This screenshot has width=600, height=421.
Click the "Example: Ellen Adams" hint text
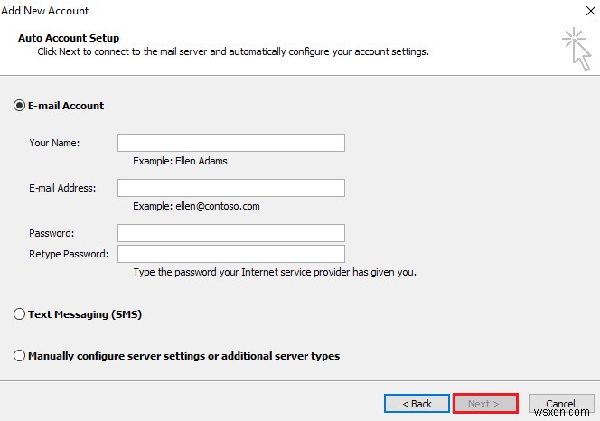pos(180,161)
